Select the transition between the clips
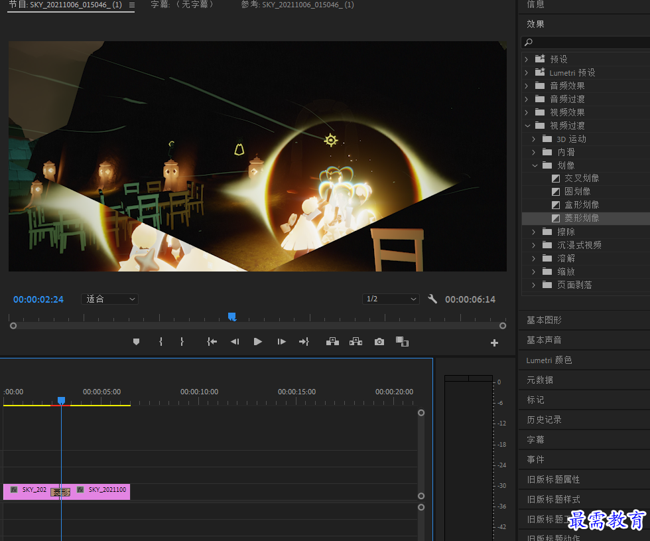This screenshot has height=541, width=650. 60,493
